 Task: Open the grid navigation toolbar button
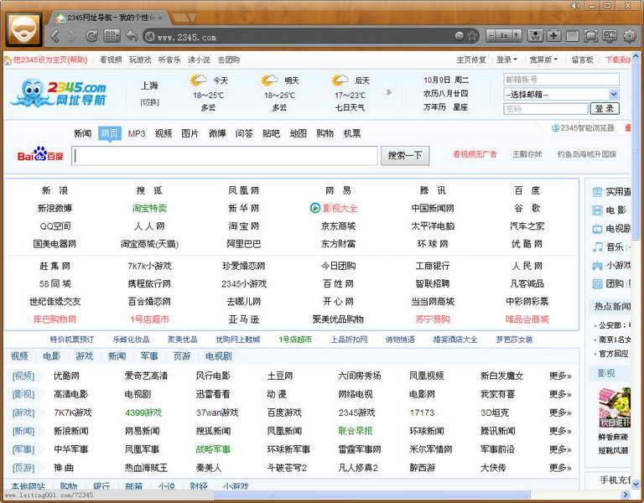[112, 36]
